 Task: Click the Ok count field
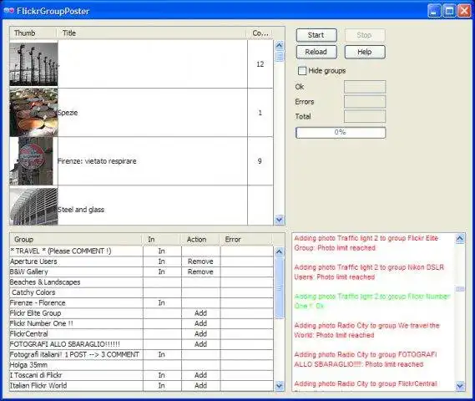coord(365,87)
